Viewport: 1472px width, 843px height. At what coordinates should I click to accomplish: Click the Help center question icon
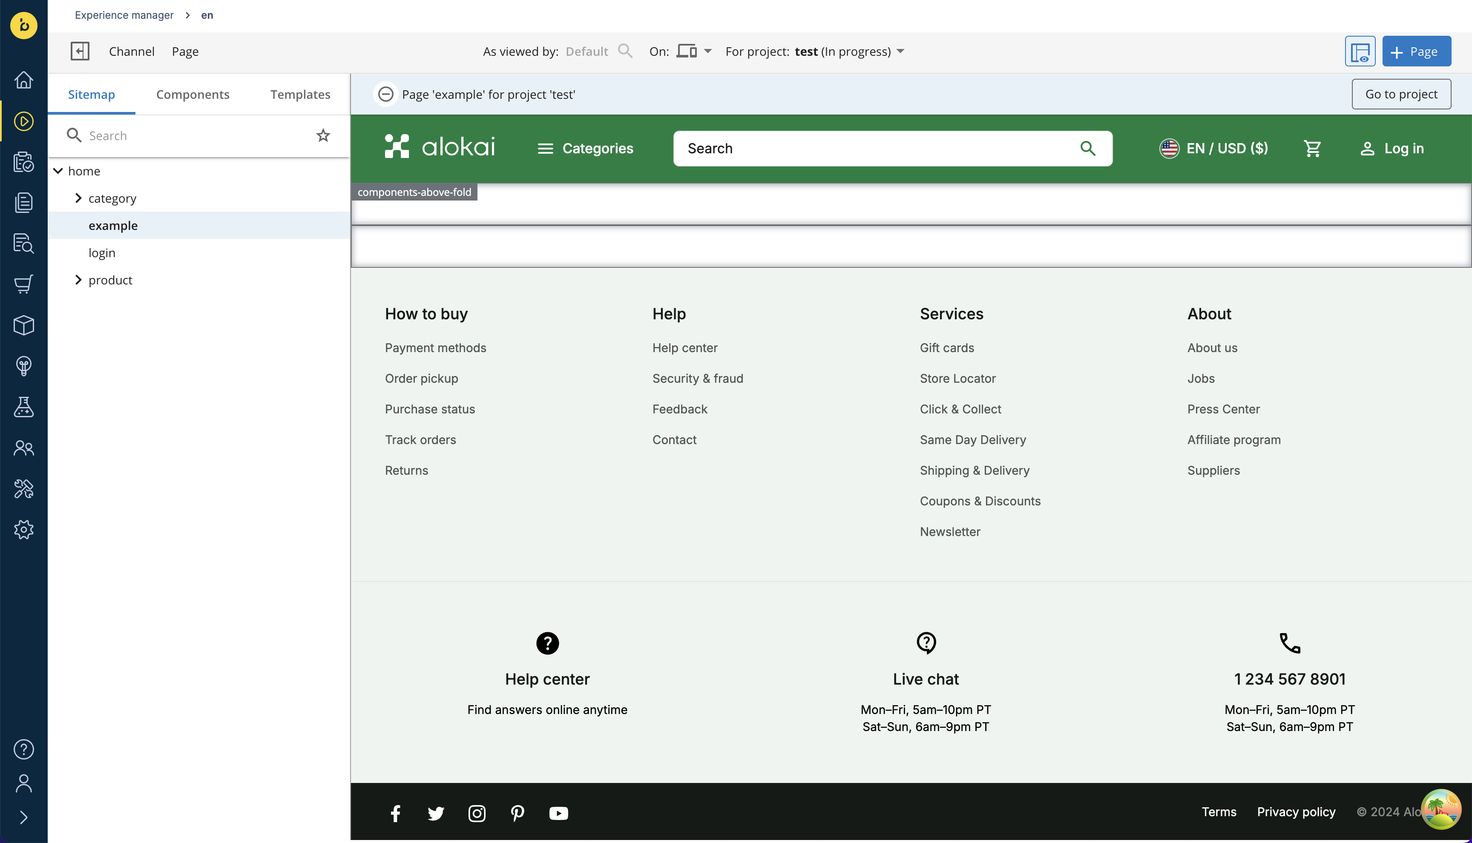point(547,642)
